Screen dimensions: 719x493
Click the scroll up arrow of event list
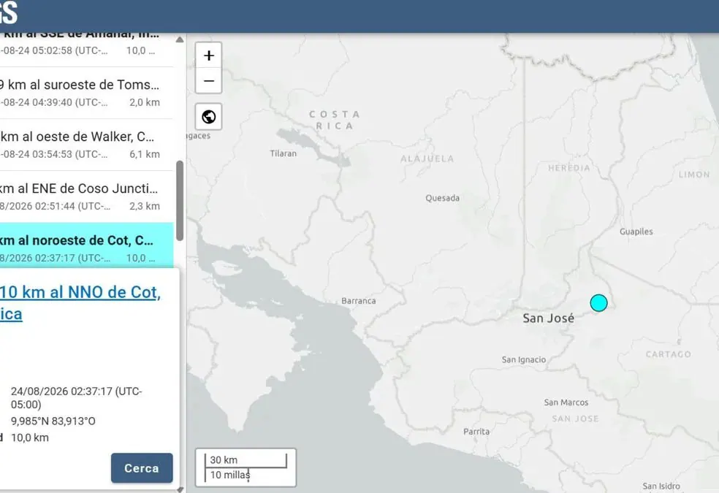click(x=180, y=40)
